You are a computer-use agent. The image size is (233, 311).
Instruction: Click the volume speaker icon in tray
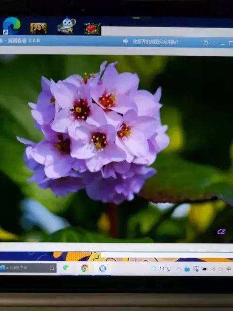click(x=220, y=269)
